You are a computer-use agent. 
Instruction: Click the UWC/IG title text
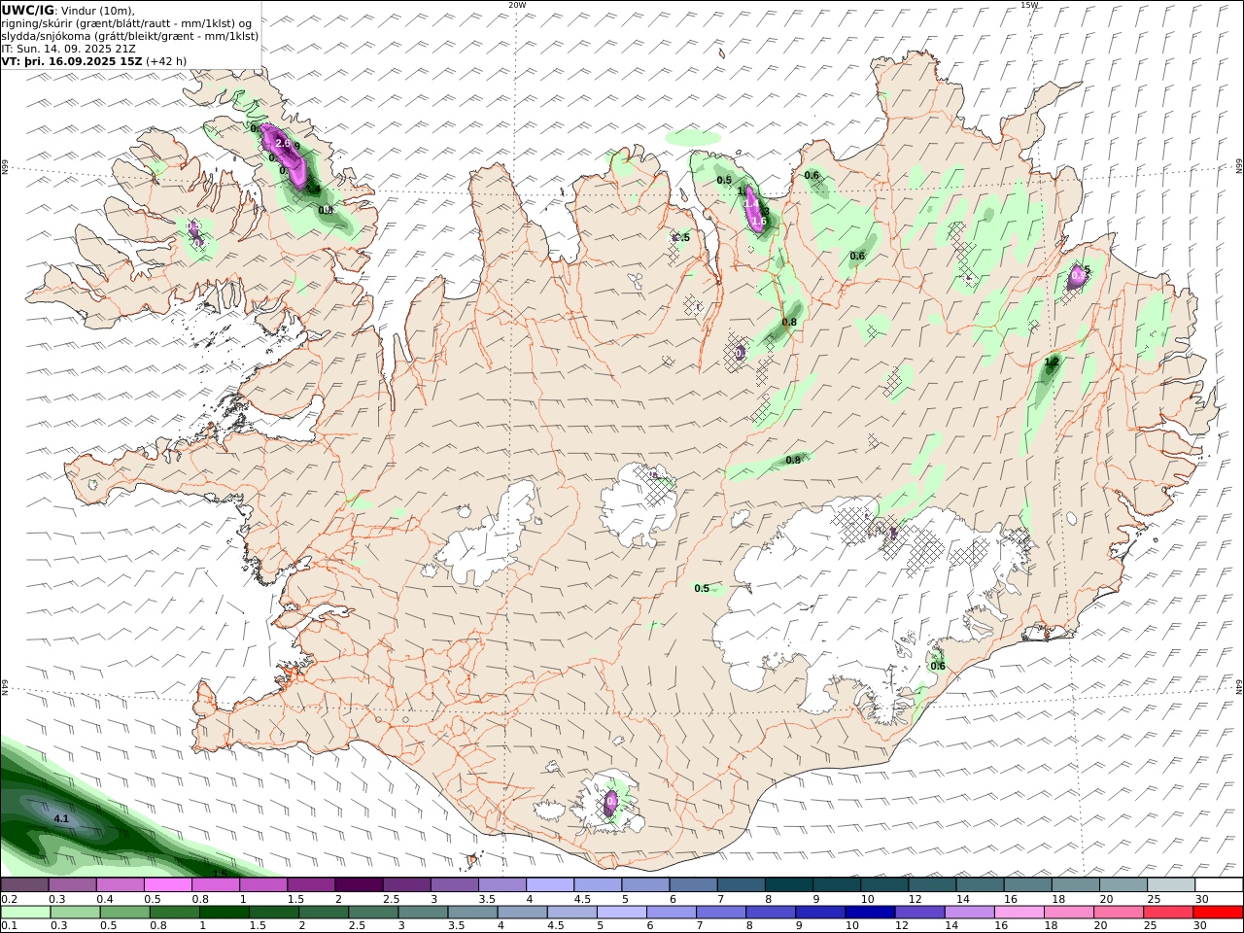pos(28,10)
